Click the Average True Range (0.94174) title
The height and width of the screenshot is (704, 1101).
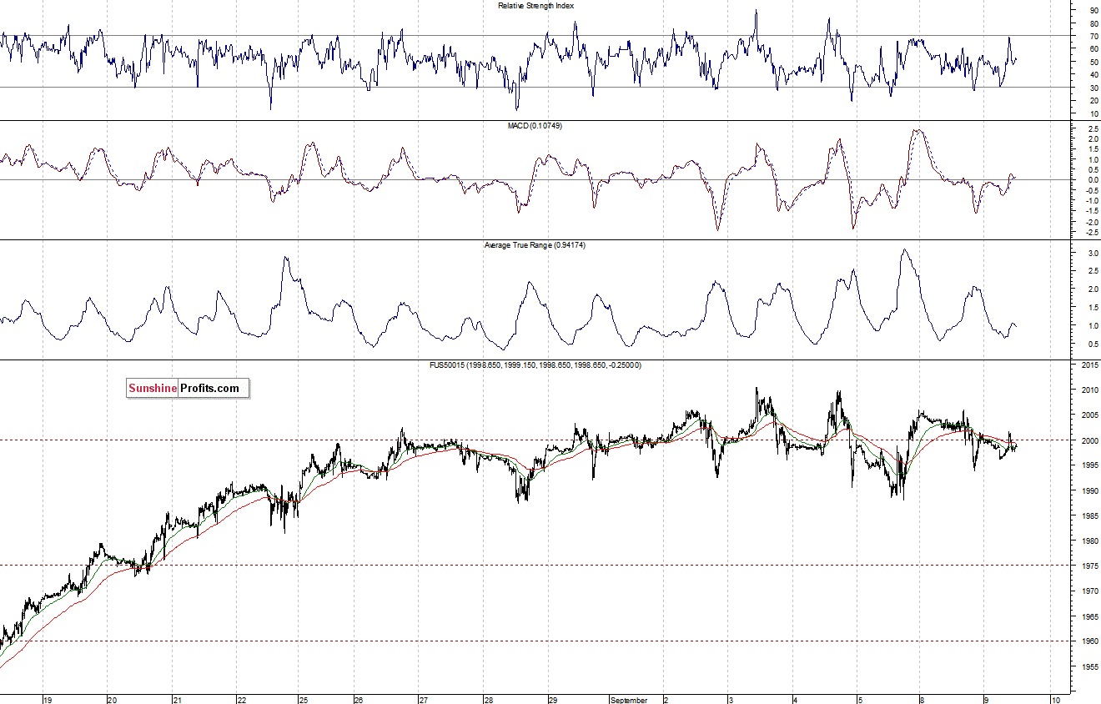(535, 245)
